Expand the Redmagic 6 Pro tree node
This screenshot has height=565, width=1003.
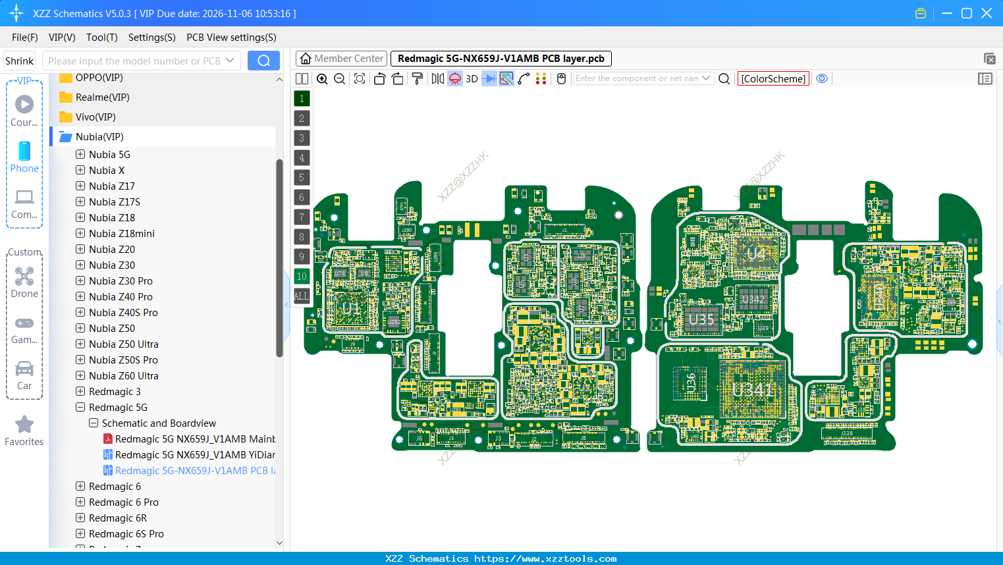80,502
